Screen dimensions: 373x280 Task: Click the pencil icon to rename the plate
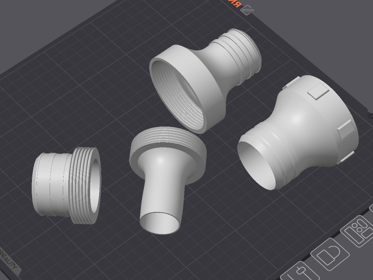coord(247,10)
